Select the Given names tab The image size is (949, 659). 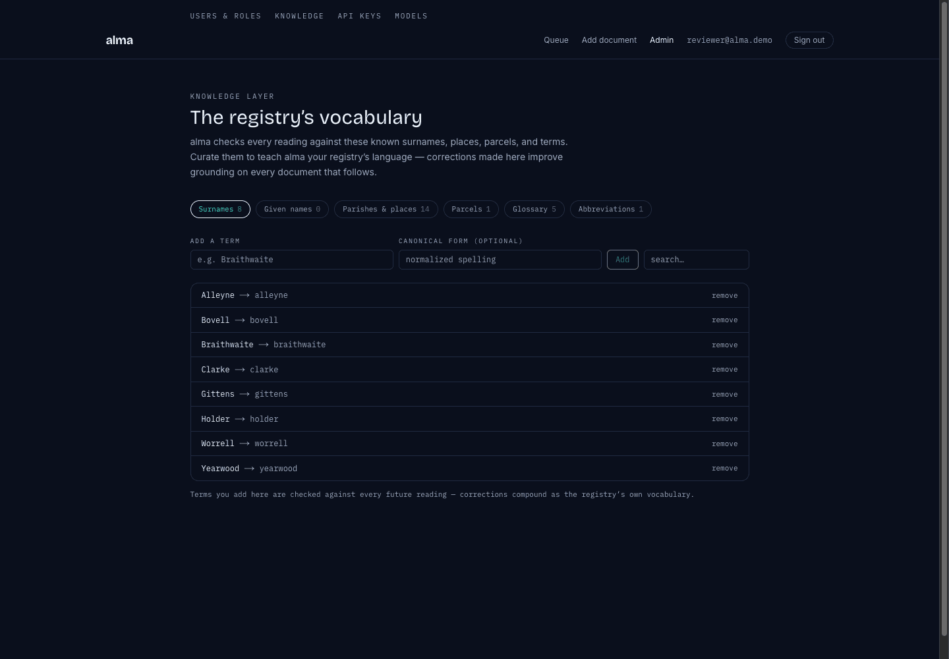(x=292, y=209)
